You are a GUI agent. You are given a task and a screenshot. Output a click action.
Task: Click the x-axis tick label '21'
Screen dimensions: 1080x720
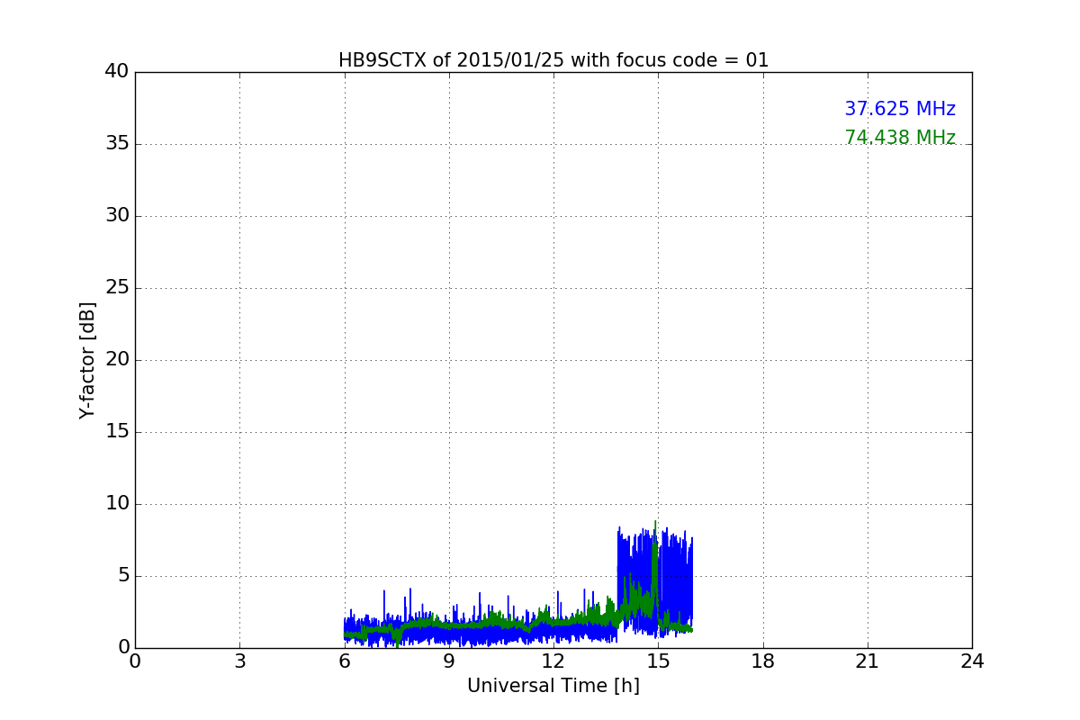click(x=868, y=661)
